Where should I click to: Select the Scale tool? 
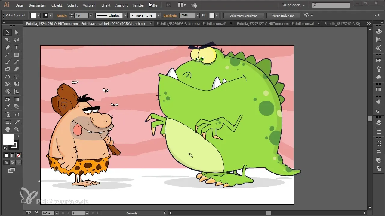pos(17,77)
